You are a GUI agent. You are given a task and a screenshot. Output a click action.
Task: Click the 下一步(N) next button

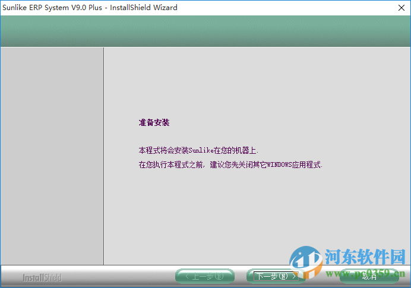(x=276, y=276)
